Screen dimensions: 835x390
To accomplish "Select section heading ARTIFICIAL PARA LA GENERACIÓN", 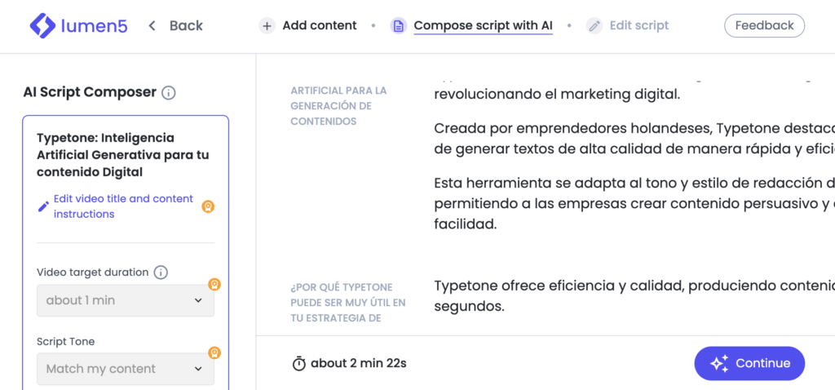I will click(x=338, y=106).
